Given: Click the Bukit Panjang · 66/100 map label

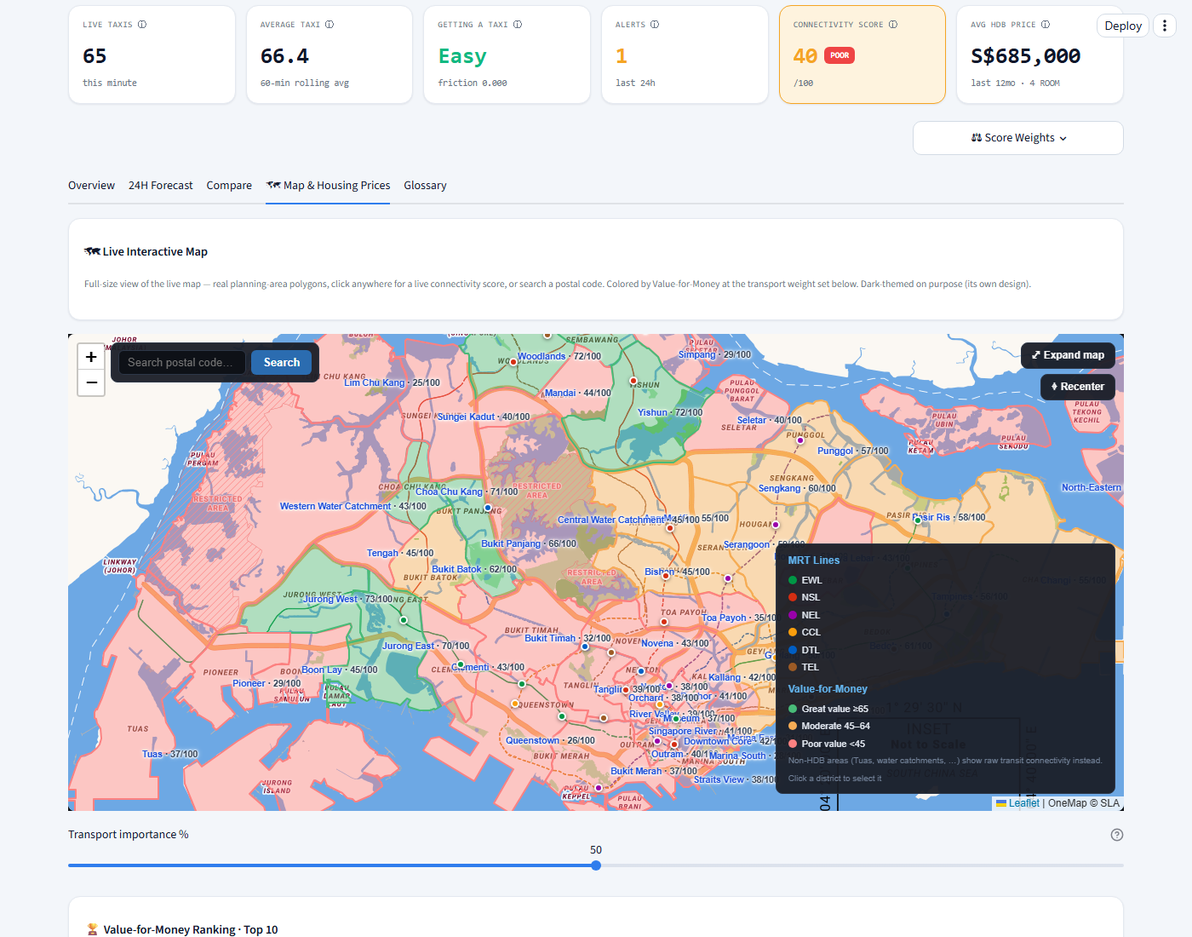Looking at the screenshot, I should click(x=529, y=543).
